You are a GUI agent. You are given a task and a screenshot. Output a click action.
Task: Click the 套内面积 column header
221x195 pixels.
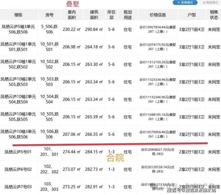coord(72,15)
